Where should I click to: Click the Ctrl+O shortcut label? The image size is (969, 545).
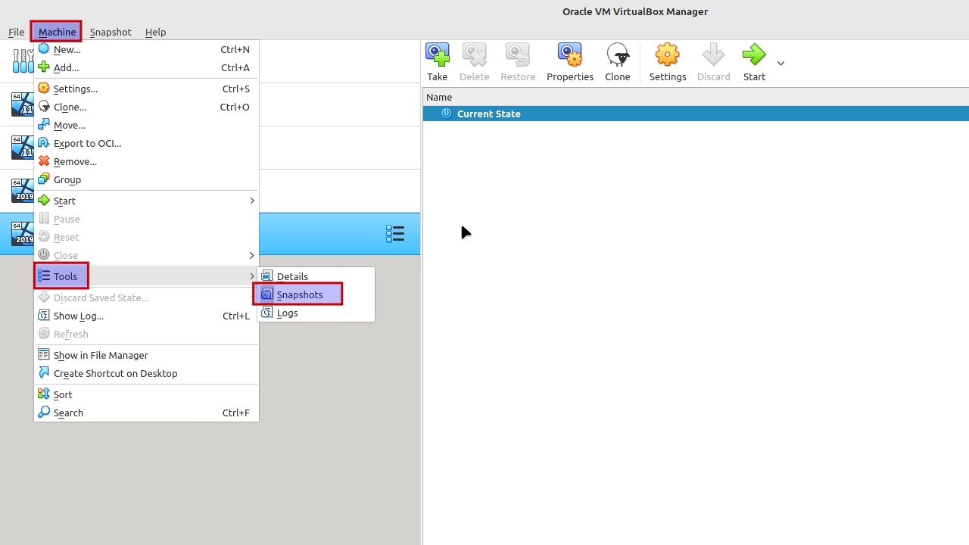point(235,107)
